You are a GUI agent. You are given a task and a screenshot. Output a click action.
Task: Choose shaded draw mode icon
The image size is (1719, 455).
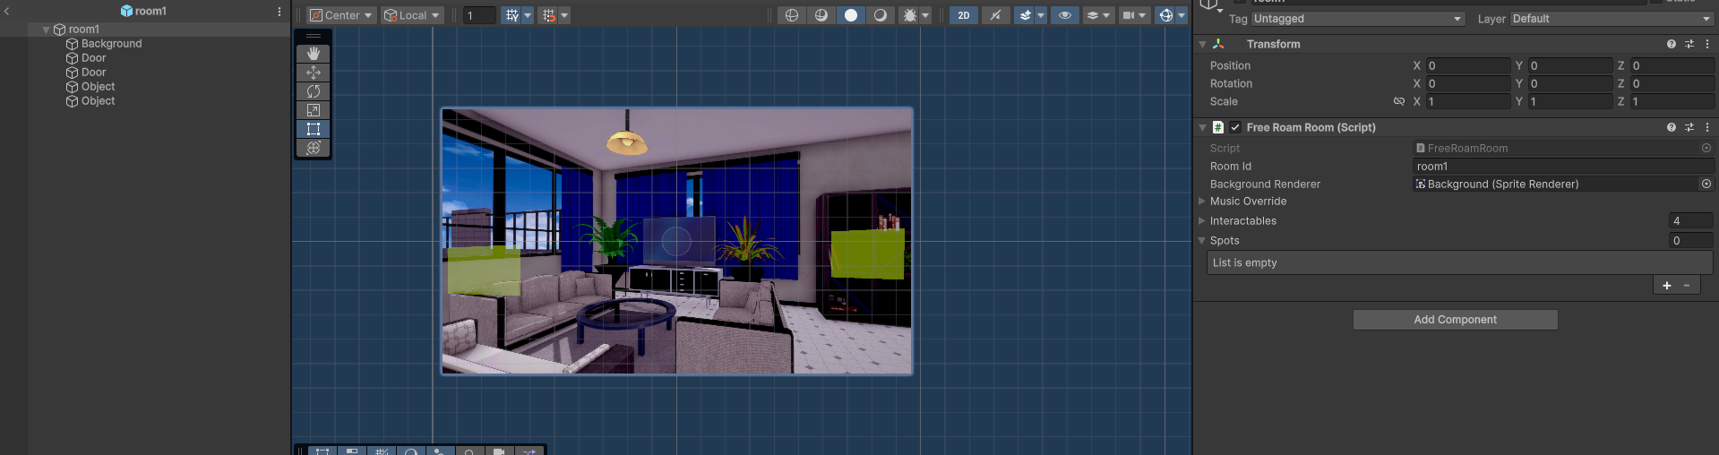881,15
